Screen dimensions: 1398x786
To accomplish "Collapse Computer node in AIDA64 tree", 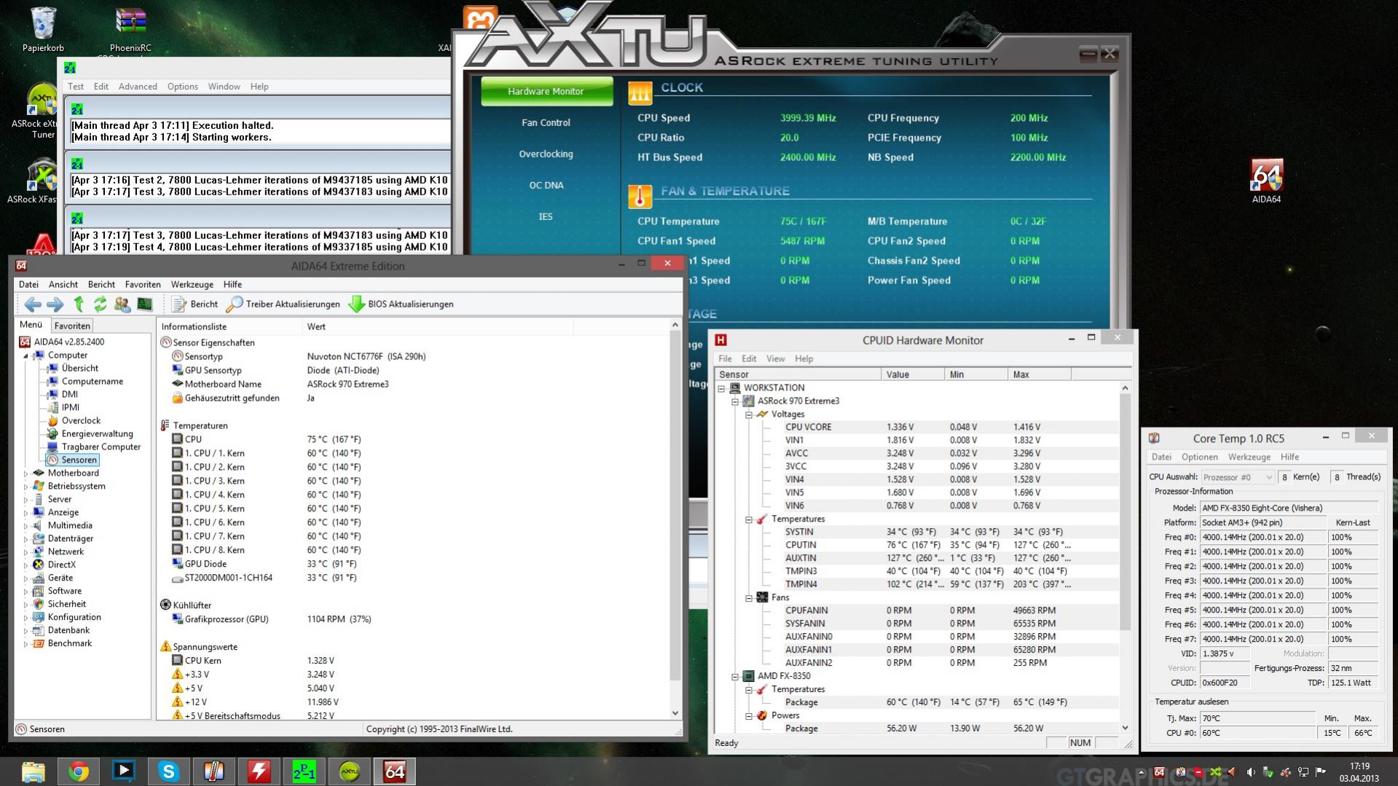I will click(x=26, y=355).
